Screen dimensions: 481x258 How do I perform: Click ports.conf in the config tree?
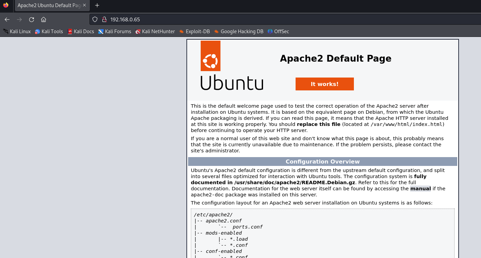tap(248, 227)
